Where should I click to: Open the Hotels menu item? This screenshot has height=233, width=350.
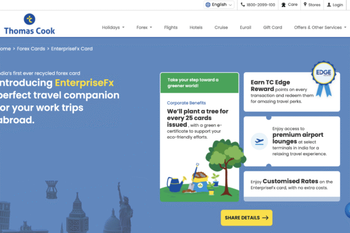click(196, 27)
